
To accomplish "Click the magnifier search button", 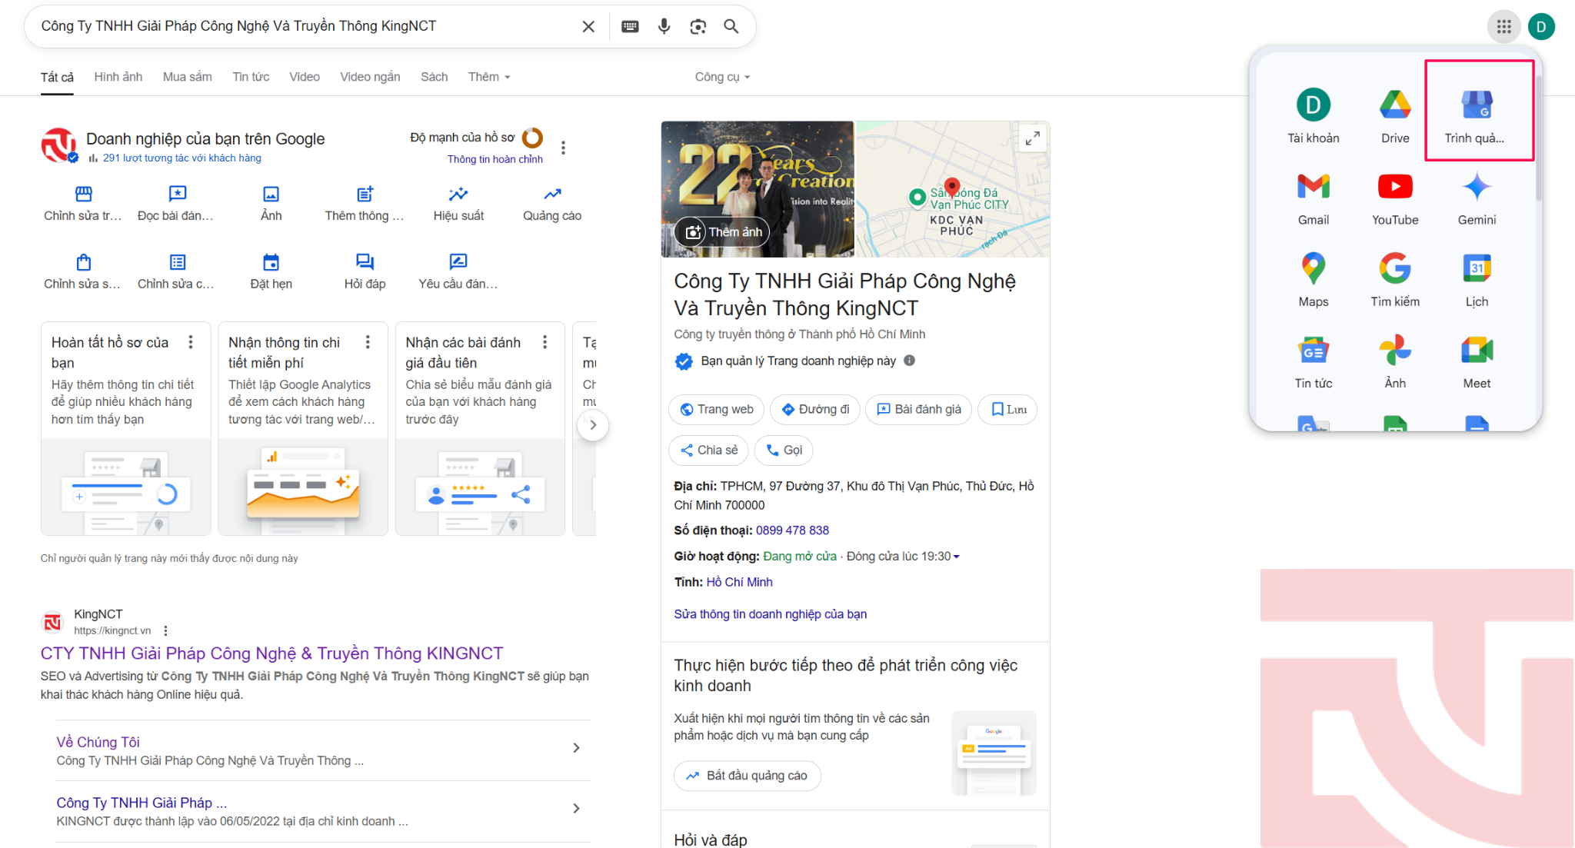I will (731, 26).
